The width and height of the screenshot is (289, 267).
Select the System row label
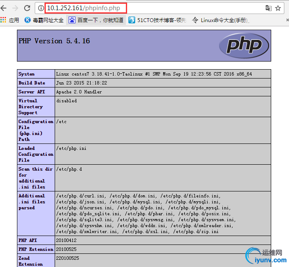[26, 74]
